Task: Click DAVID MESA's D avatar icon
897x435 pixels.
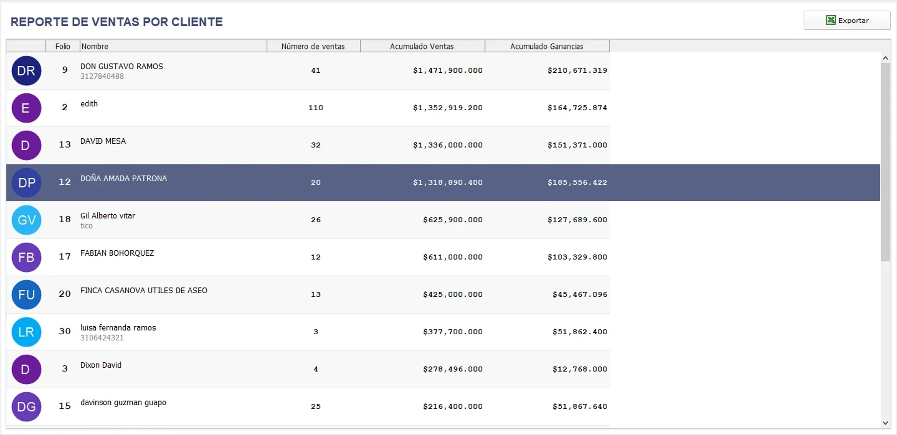Action: point(26,145)
